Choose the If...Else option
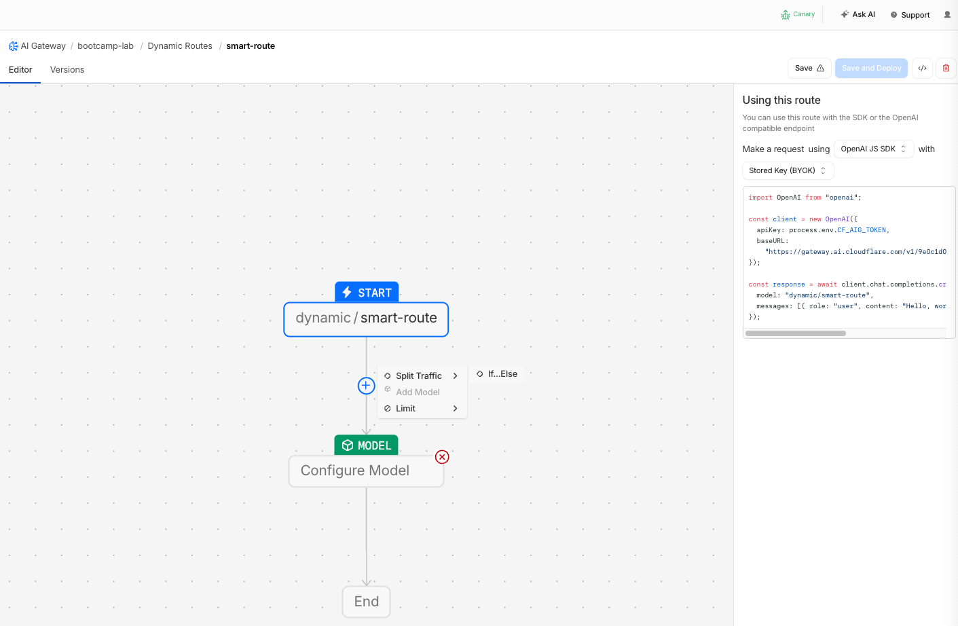 pyautogui.click(x=497, y=374)
